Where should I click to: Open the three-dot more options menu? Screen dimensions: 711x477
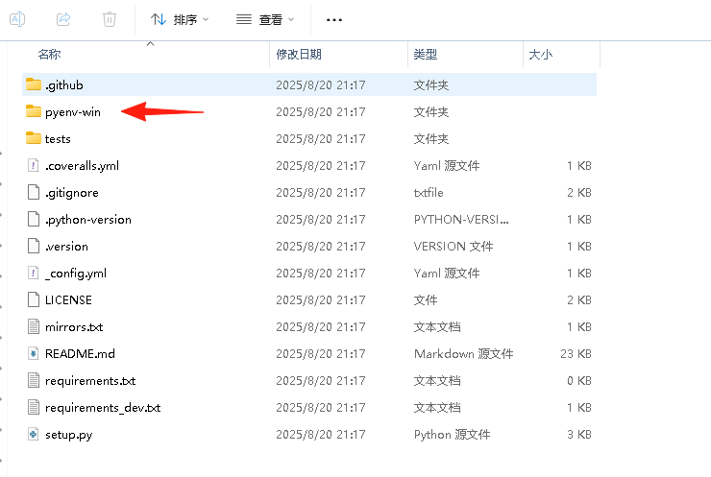(334, 20)
